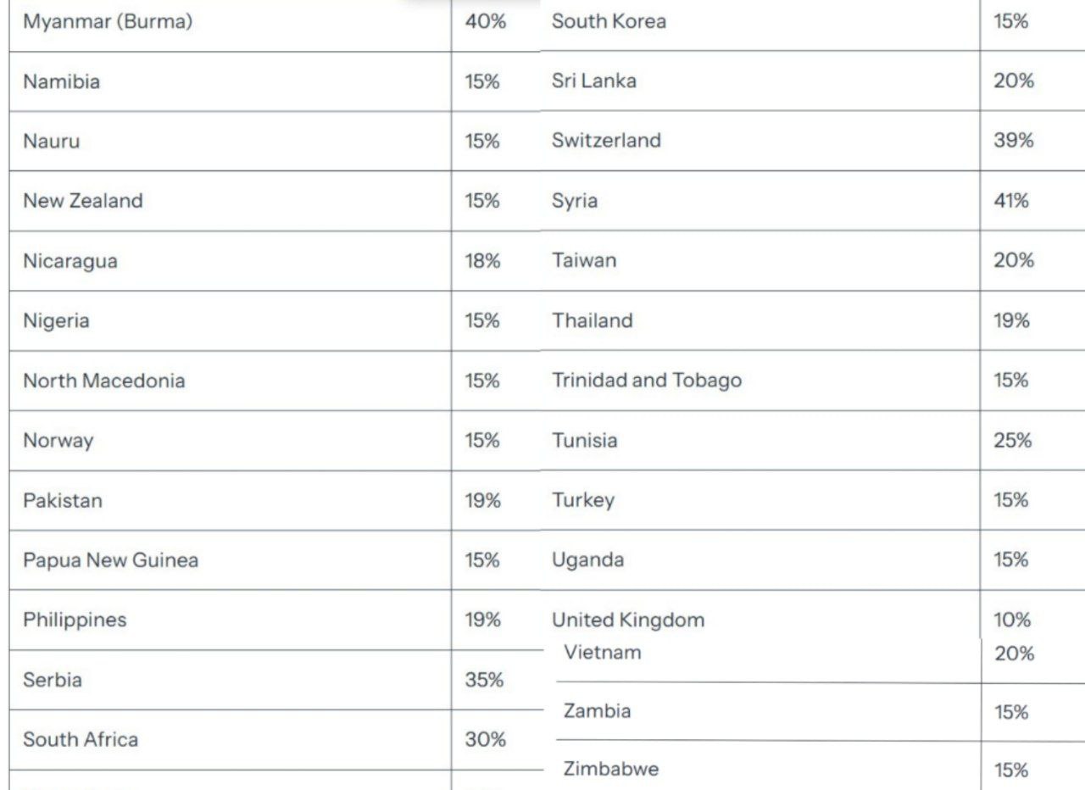
Task: Click the South Africa country name
Action: (x=81, y=740)
